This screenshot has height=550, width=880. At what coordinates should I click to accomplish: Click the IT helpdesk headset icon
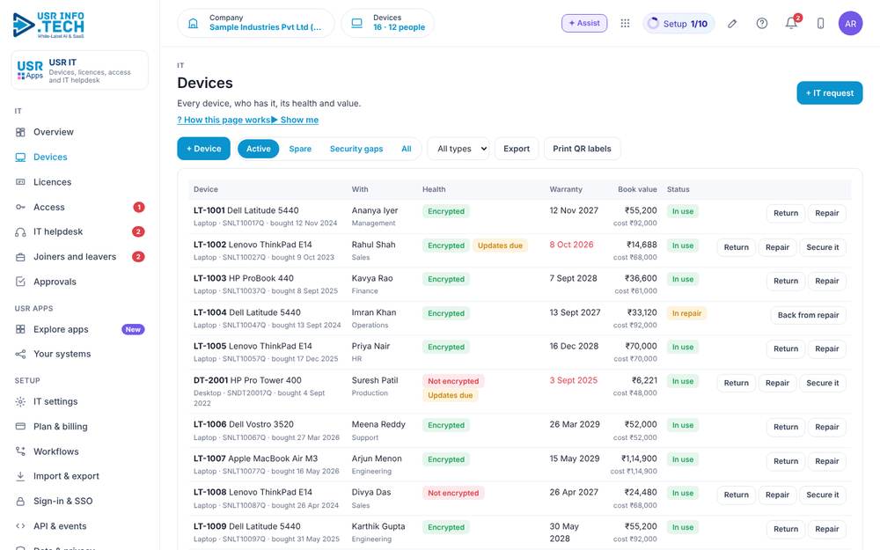[x=20, y=231]
